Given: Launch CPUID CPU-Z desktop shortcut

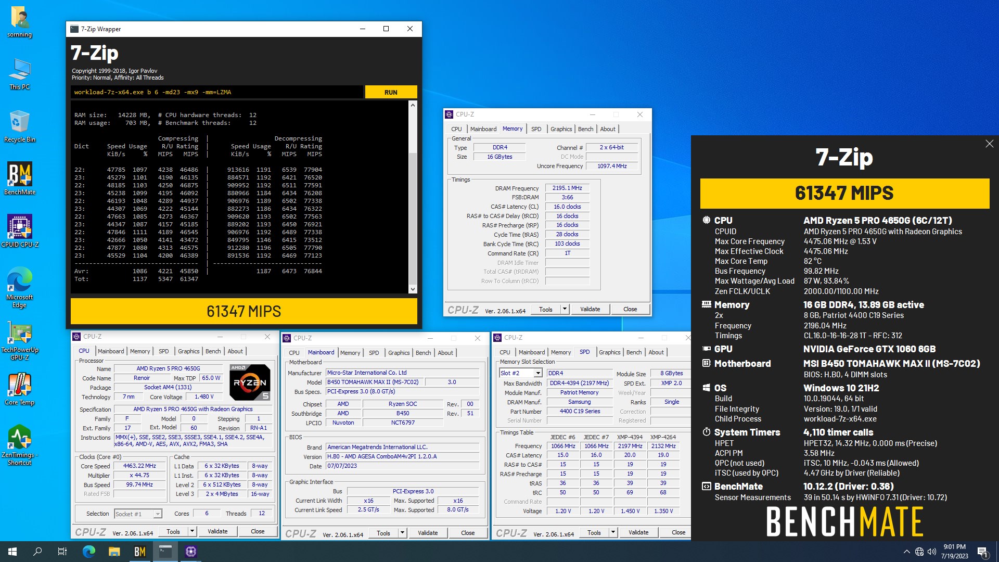Looking at the screenshot, I should click(x=19, y=231).
